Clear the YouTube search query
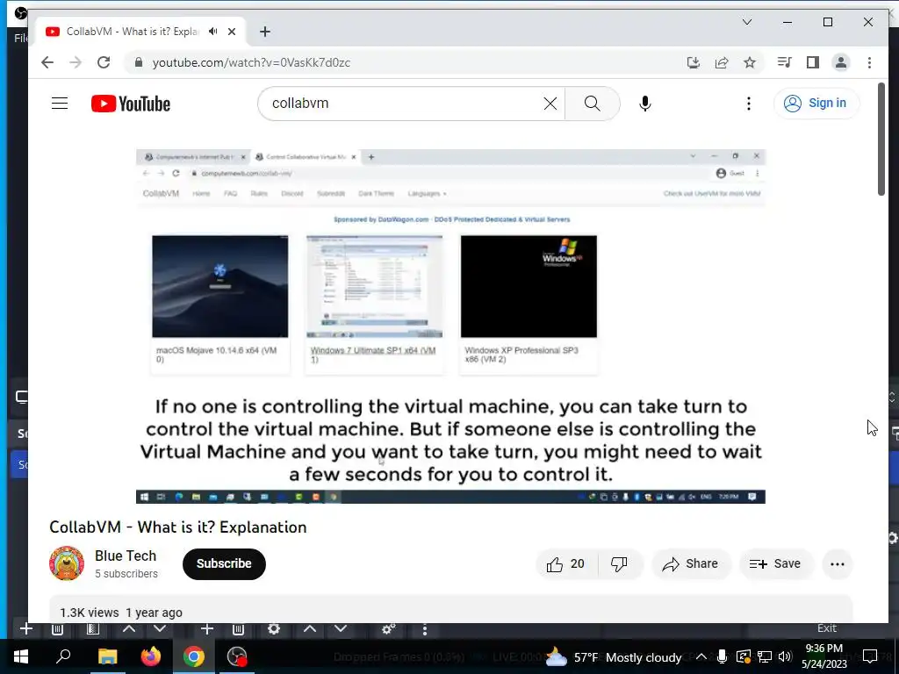899x674 pixels. point(550,104)
